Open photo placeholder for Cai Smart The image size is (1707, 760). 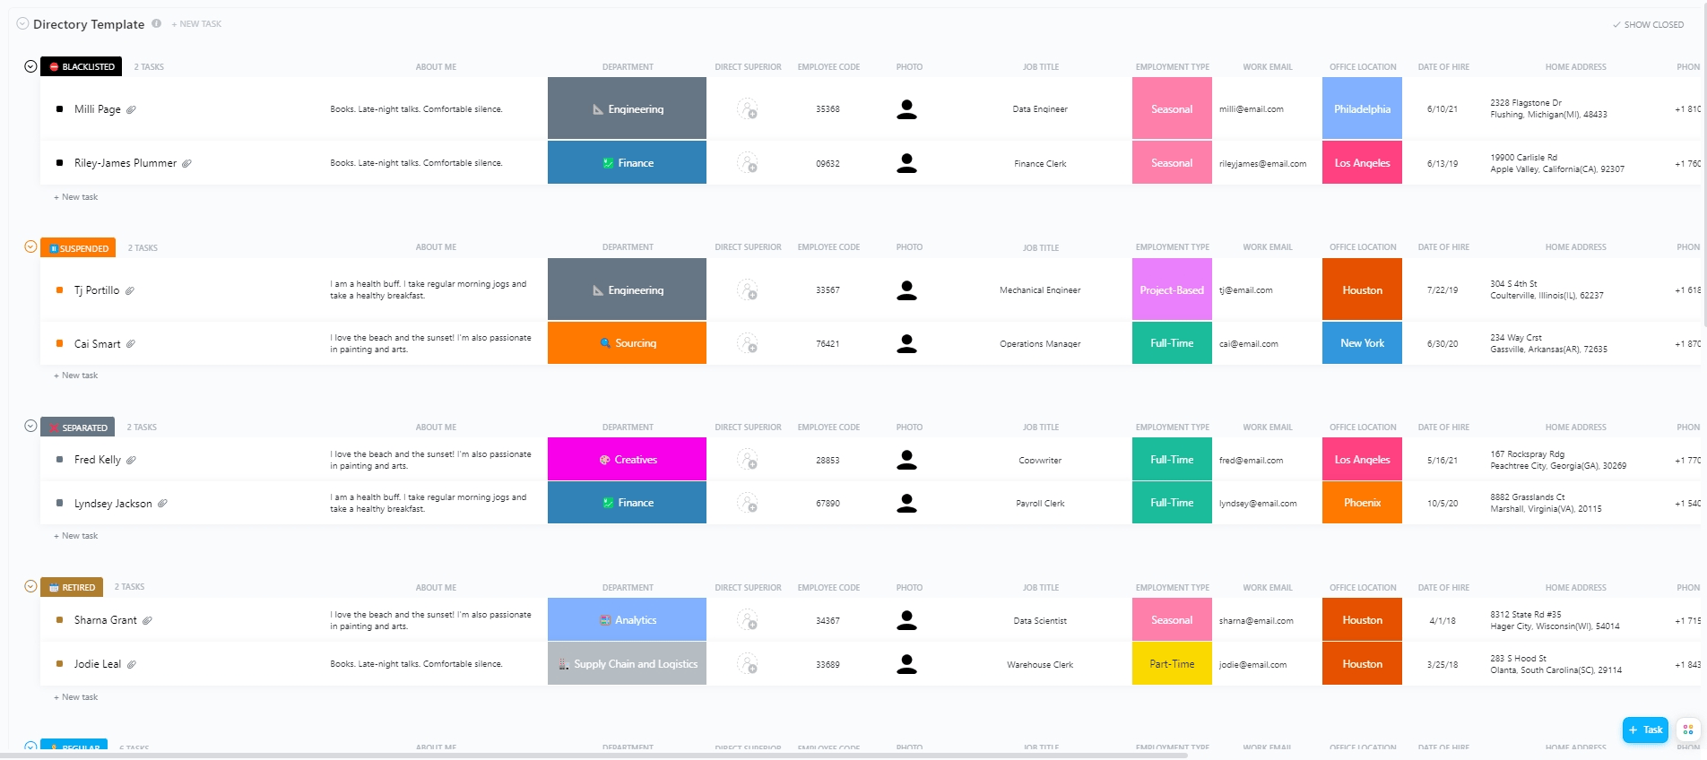[907, 343]
